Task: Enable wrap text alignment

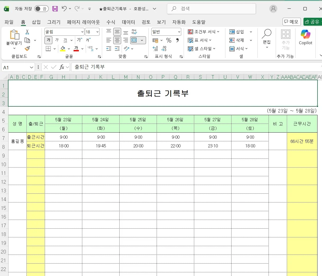Action: [x=134, y=31]
